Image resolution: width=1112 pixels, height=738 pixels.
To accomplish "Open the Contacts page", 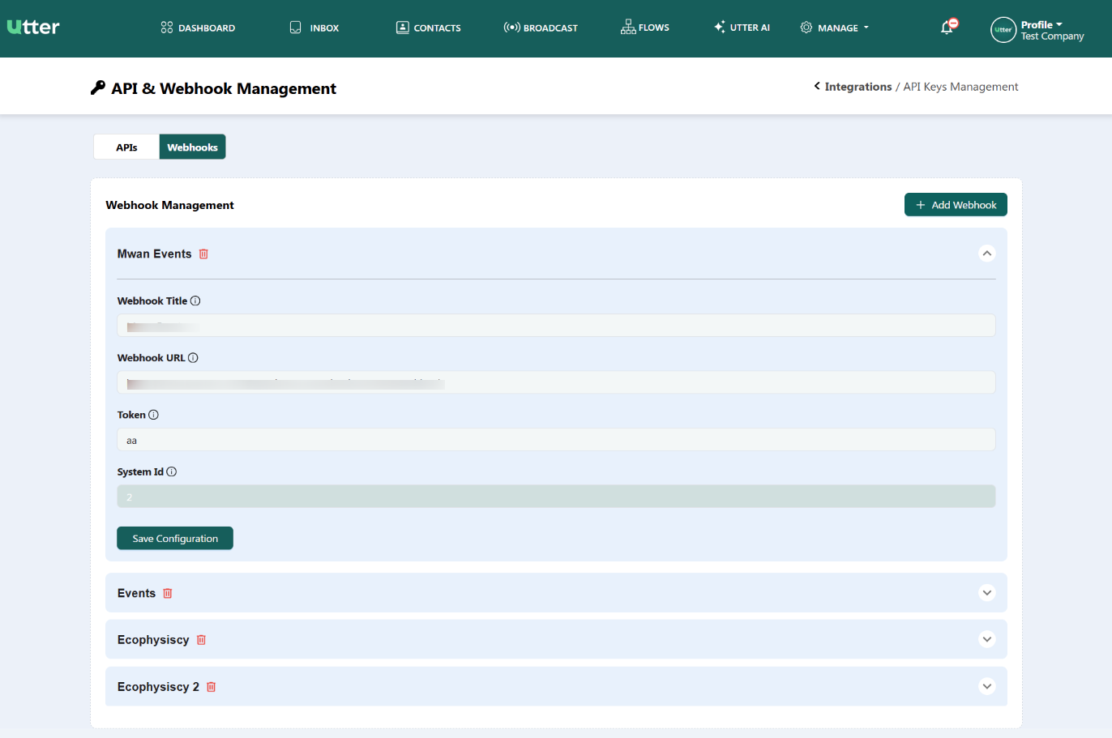I will 428,28.
